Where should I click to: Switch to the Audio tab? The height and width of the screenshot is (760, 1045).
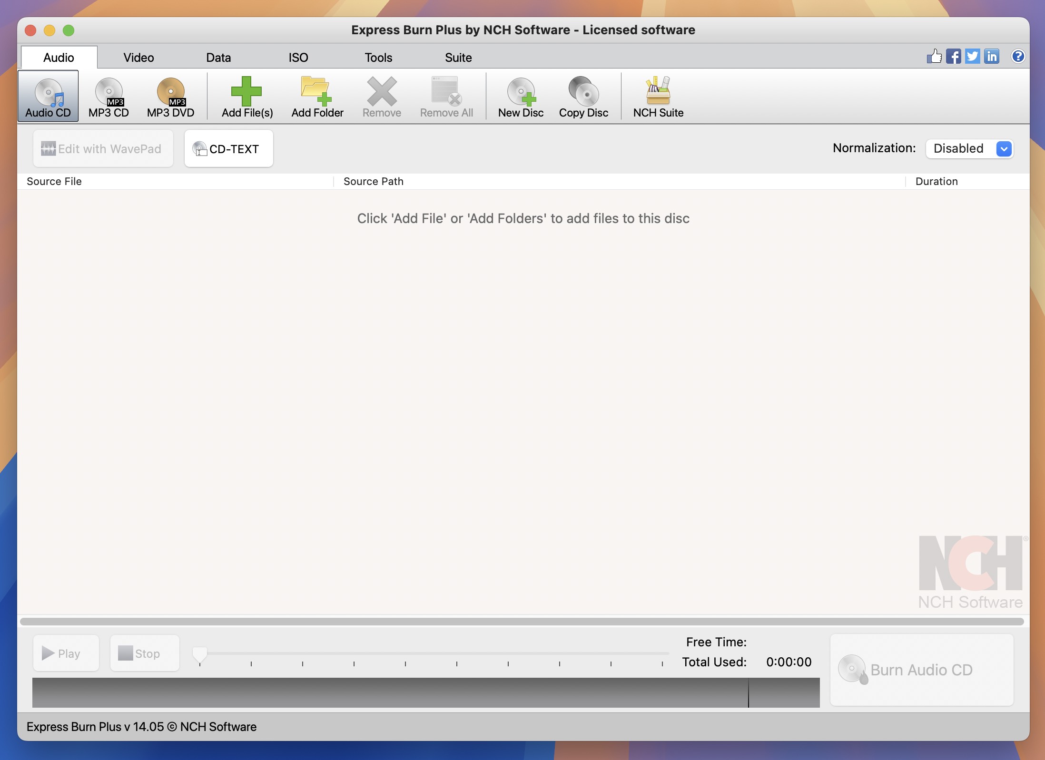[59, 58]
